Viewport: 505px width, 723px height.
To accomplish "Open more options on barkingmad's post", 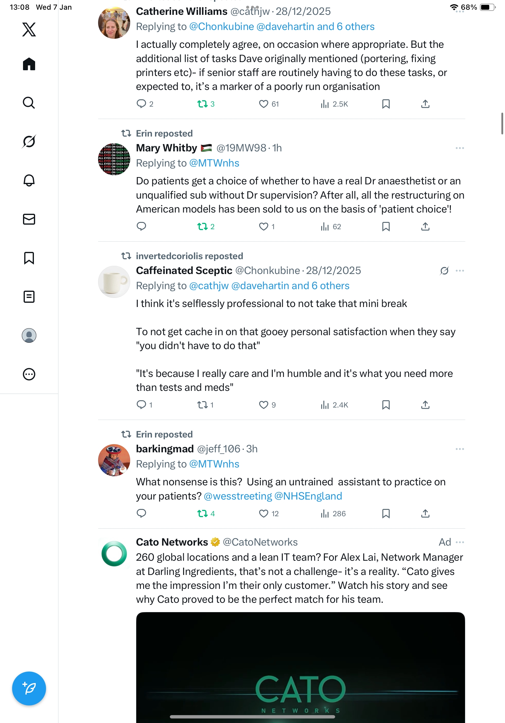I will [459, 449].
